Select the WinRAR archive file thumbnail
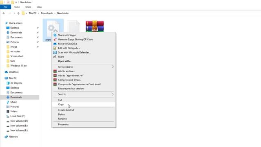This screenshot has width=261, height=147. click(95, 26)
